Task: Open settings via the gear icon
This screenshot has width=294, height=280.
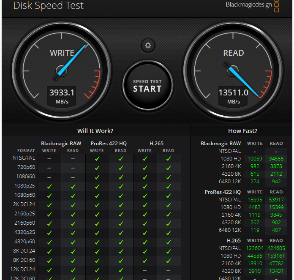Action: [x=148, y=45]
